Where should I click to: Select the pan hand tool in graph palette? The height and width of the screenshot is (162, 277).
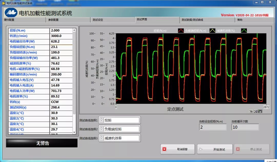260,111
